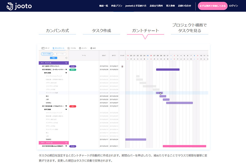Image resolution: width=246 pixels, height=167 pixels.
Task: Click start date 2019/07/24 on row #21
Action: (x=104, y=66)
